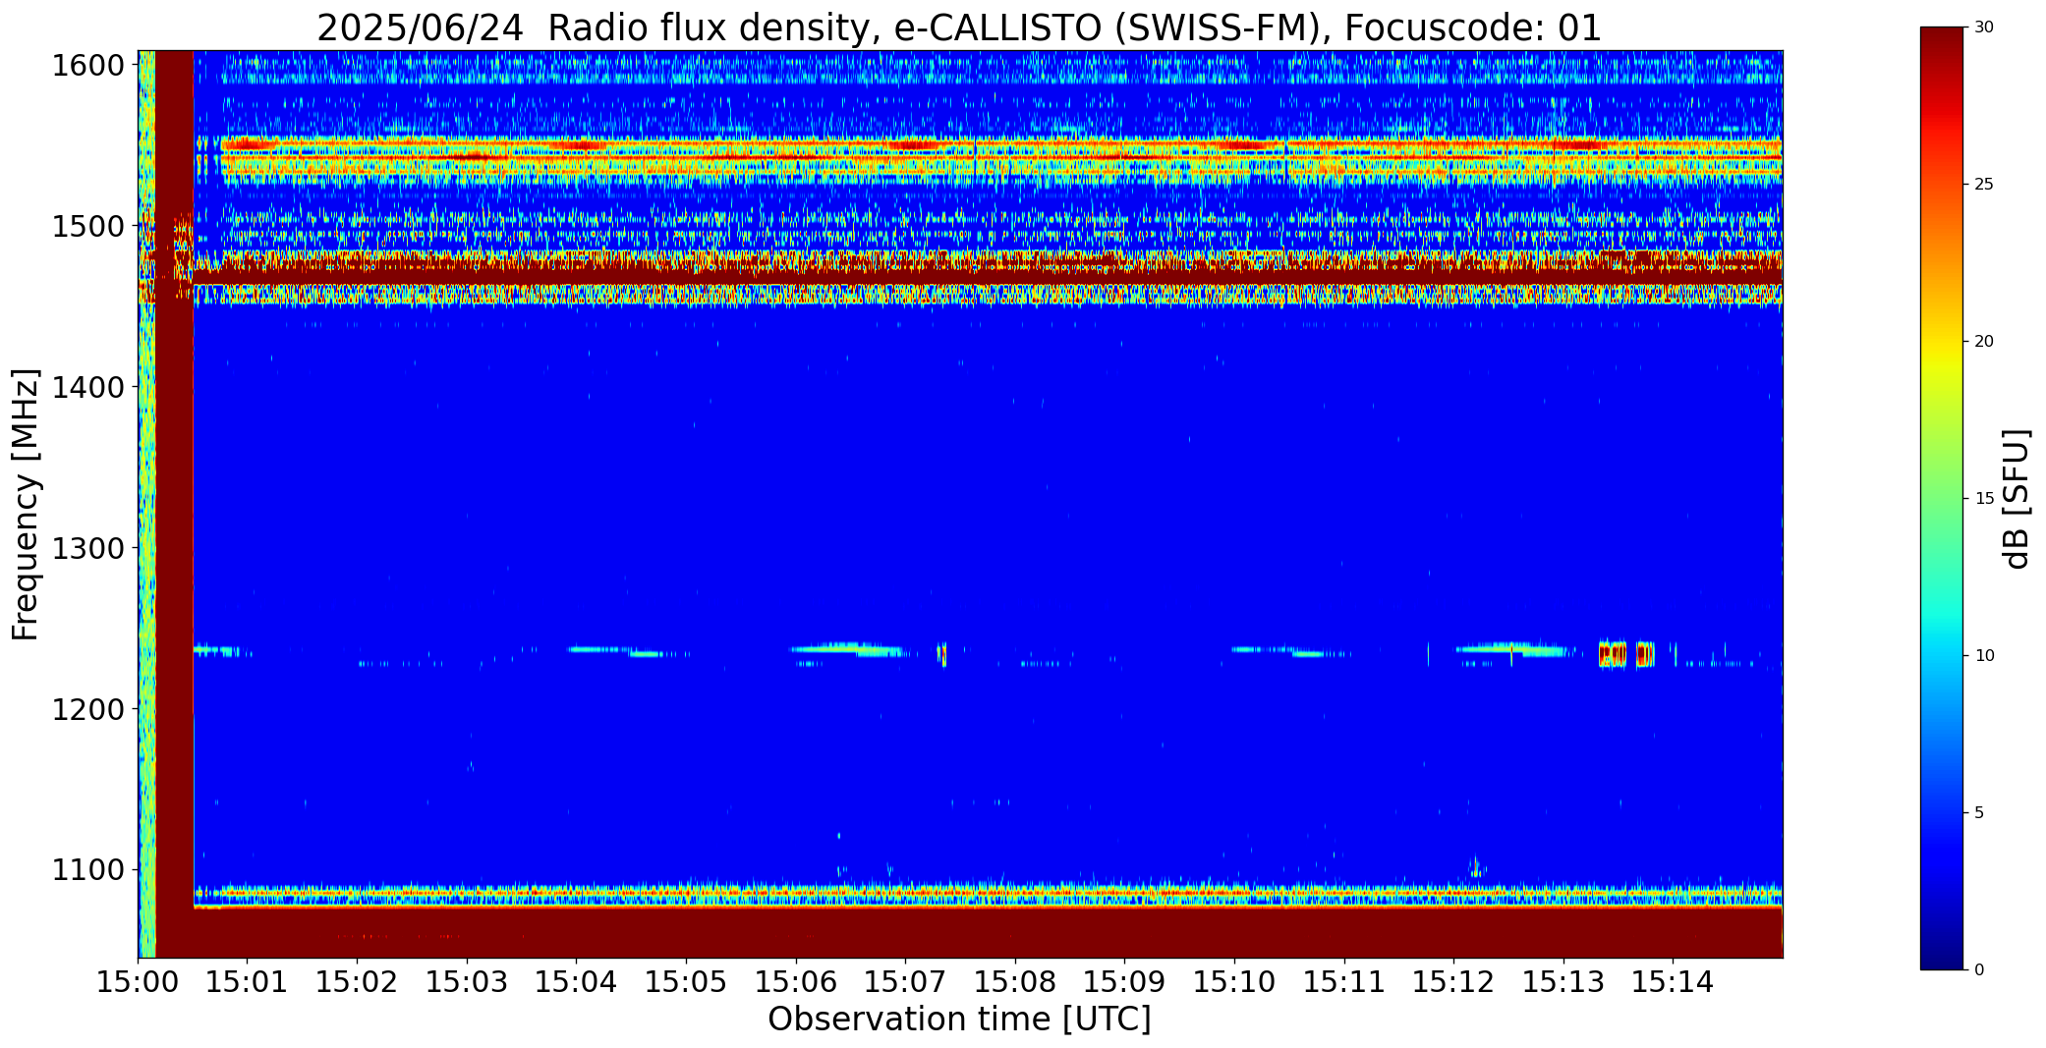Click the colorbar tick label 30
Viewport: 2046px width, 1048px height.
1984,28
